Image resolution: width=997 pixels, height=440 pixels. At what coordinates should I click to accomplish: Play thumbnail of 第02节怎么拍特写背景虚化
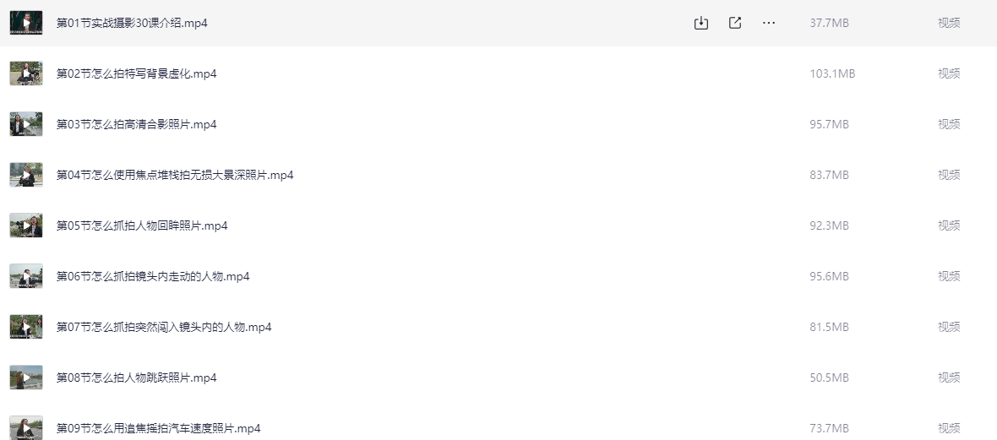(x=26, y=73)
